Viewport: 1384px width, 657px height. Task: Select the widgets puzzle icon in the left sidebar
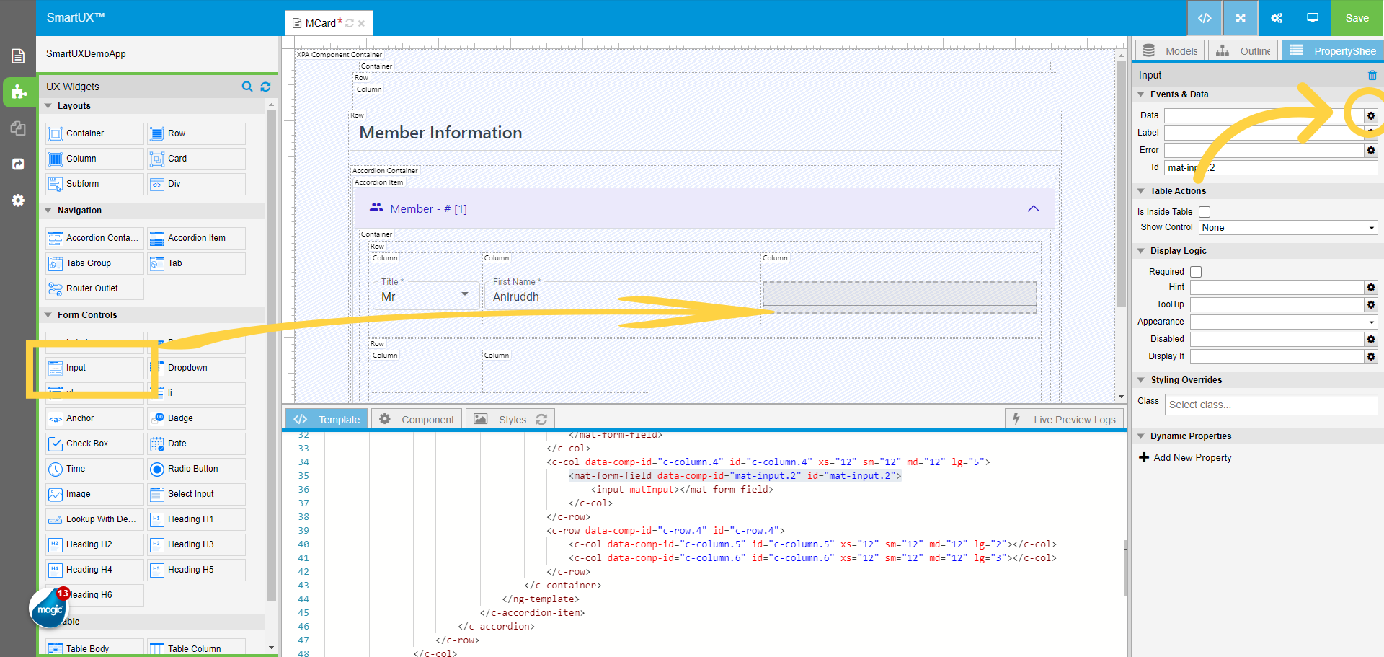pyautogui.click(x=19, y=92)
